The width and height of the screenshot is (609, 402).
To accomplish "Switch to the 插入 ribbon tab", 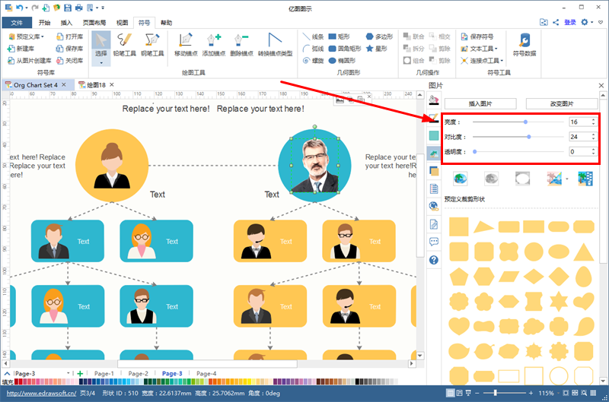I will click(x=66, y=23).
